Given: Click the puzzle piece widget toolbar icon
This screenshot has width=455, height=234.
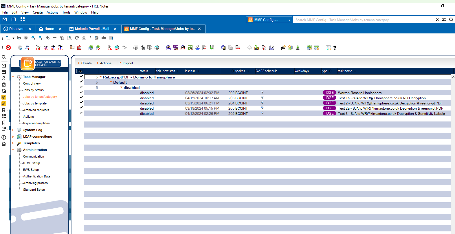Looking at the screenshot, I should coord(96,38).
